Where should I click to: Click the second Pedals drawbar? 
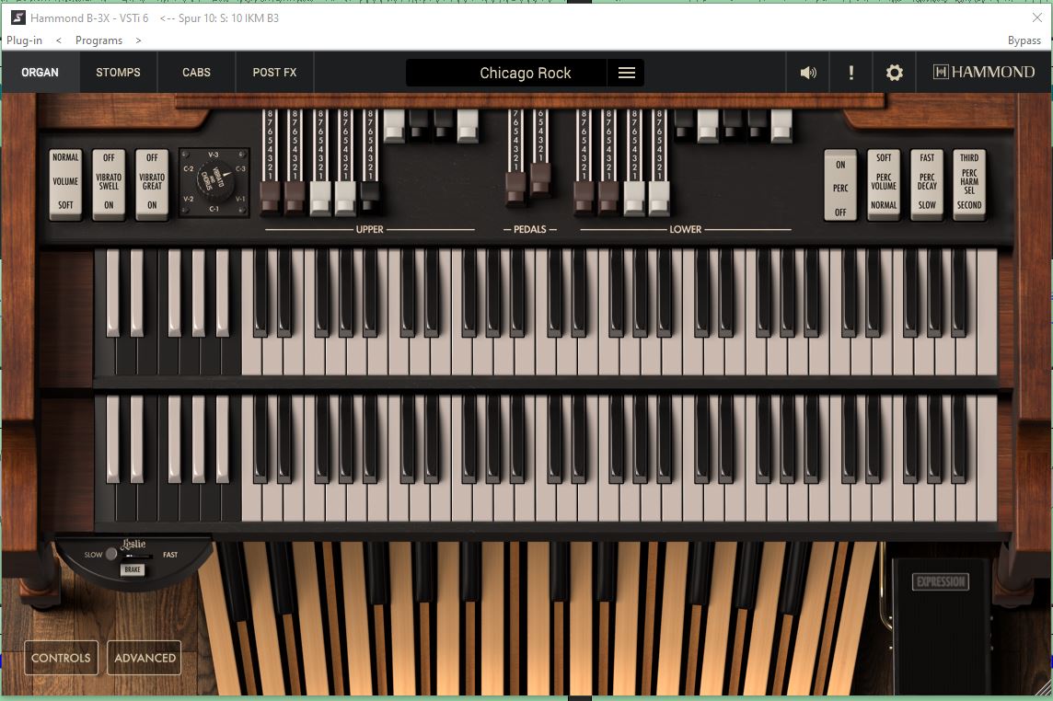(x=540, y=180)
